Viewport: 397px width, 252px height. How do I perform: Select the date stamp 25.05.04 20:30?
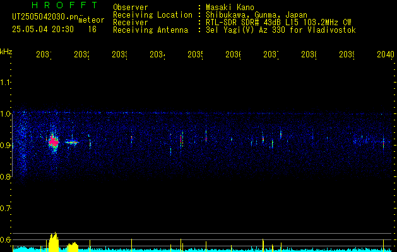point(43,30)
